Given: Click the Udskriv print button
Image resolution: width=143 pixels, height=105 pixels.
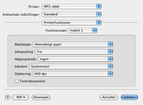Looking at the screenshot, I should click(x=129, y=97).
